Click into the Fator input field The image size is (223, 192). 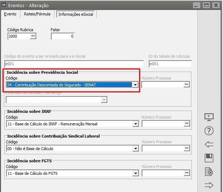coord(63,36)
